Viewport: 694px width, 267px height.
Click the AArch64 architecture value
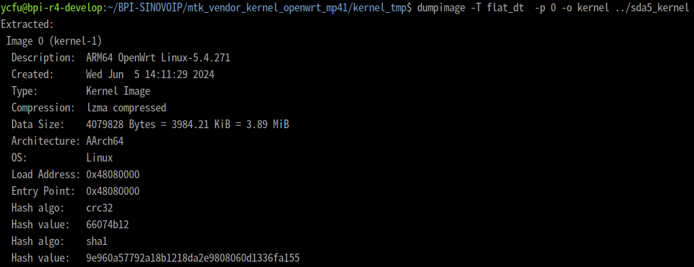pos(105,142)
